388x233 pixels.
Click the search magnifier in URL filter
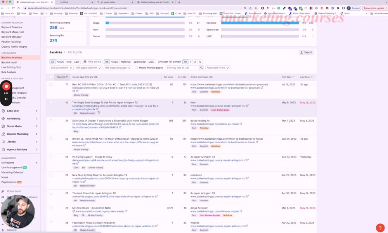(201, 68)
